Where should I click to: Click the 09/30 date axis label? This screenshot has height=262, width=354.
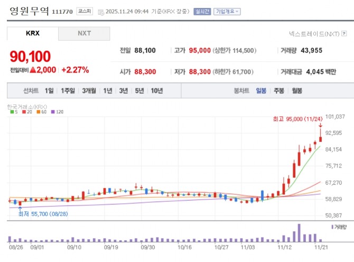click(x=148, y=247)
